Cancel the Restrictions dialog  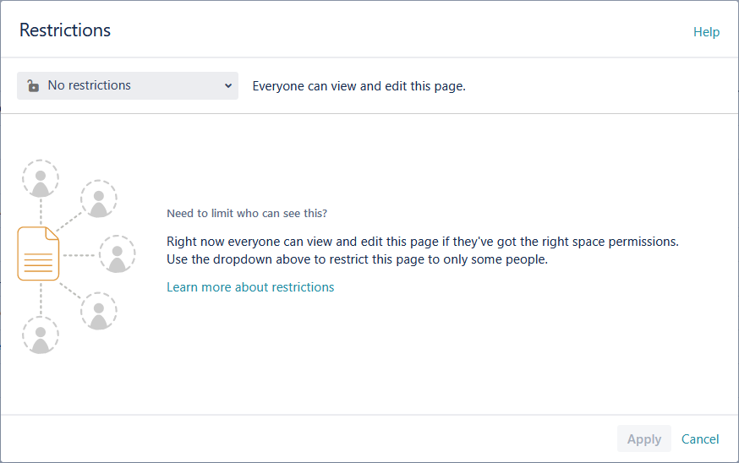[700, 439]
